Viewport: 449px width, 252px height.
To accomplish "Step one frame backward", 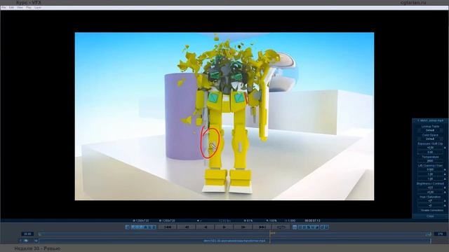I will point(187,227).
